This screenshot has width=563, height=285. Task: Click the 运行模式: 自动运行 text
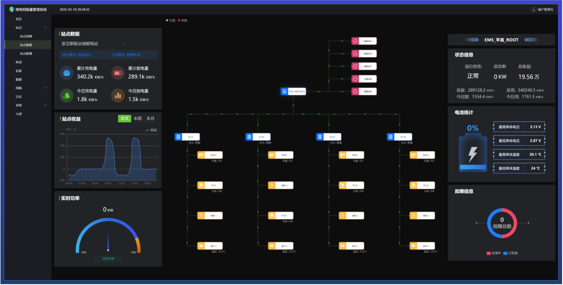pyautogui.click(x=77, y=55)
